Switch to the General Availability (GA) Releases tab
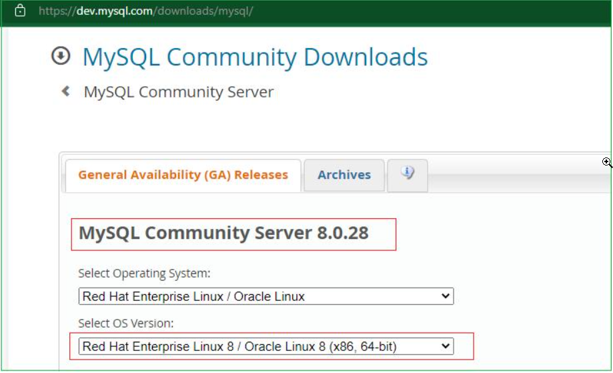 (x=183, y=175)
